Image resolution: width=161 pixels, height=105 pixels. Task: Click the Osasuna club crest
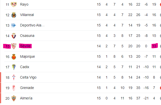(x=14, y=36)
